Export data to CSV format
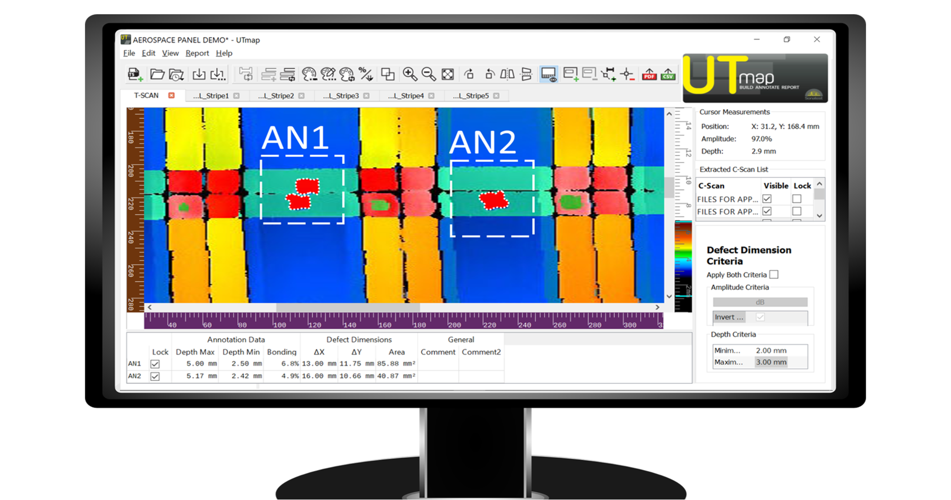 pyautogui.click(x=668, y=75)
